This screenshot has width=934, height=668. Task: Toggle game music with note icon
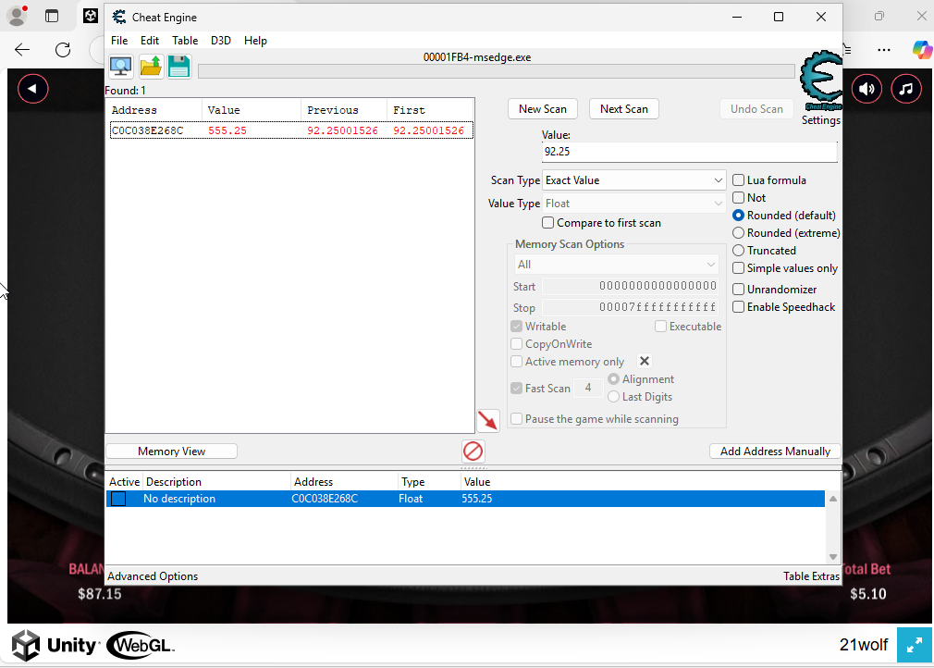tap(906, 89)
